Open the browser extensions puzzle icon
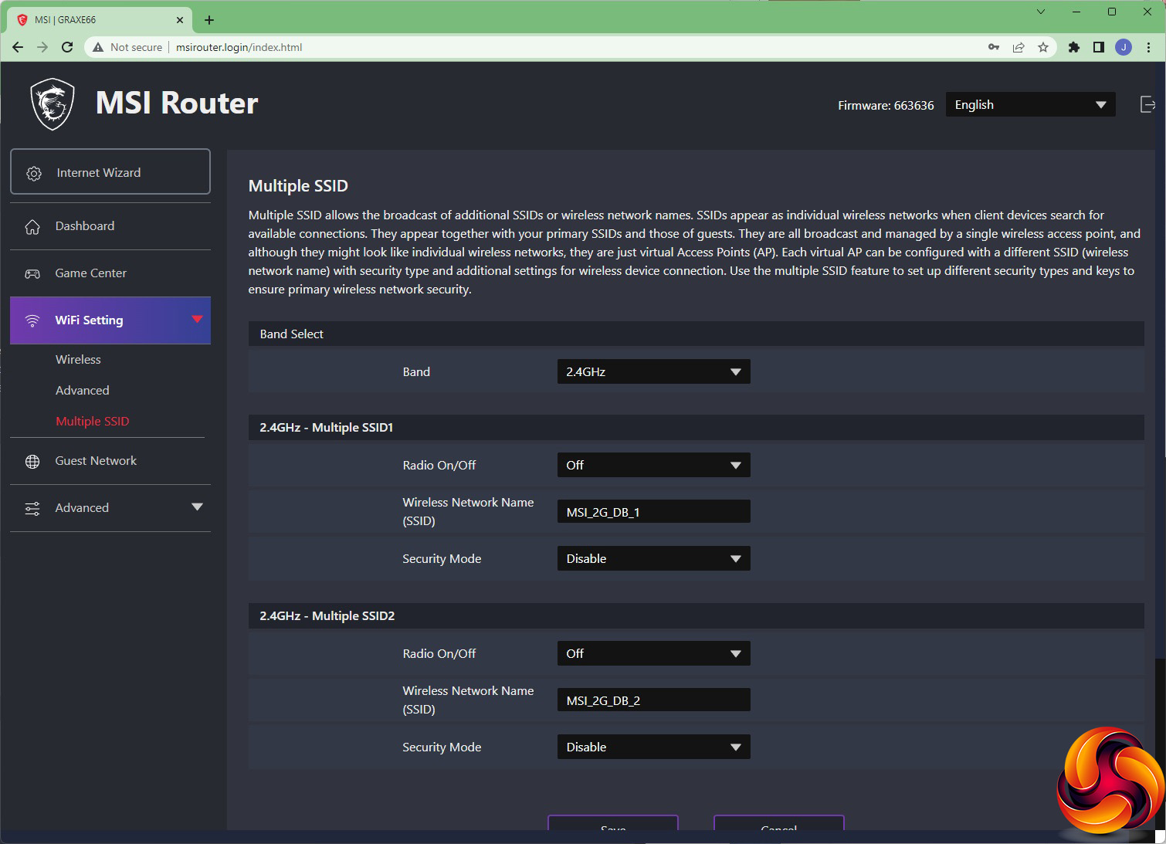The image size is (1166, 844). [x=1073, y=47]
